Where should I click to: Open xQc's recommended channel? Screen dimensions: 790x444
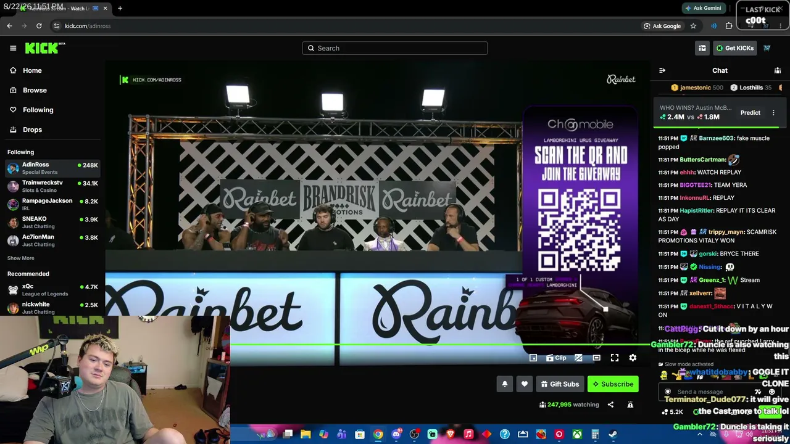point(52,290)
